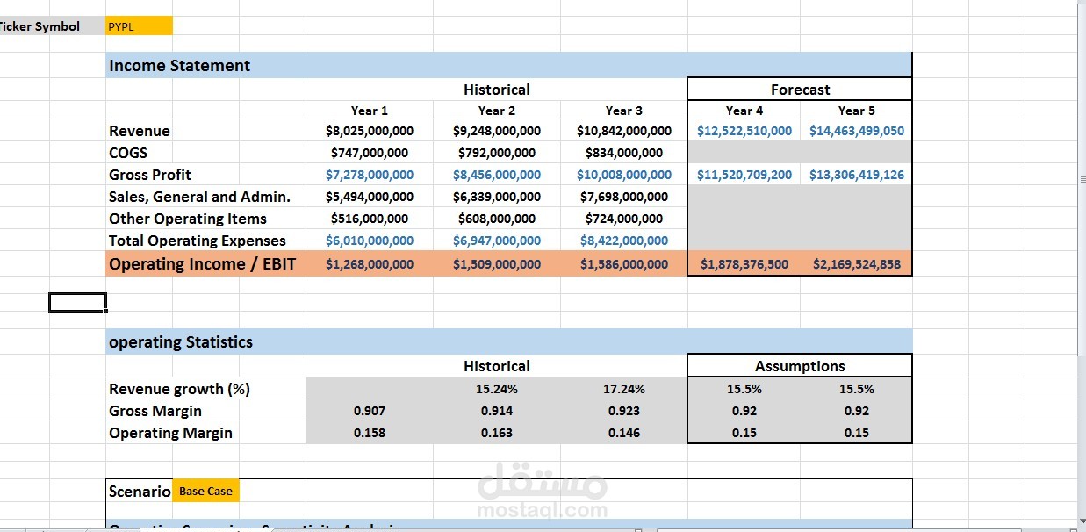
Task: Select the PYPL ticker symbol cell
Action: [x=139, y=26]
